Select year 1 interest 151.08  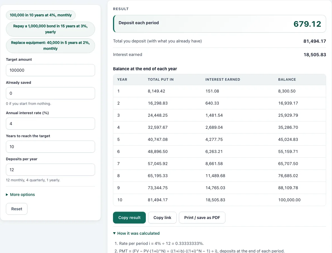pyautogui.click(x=212, y=91)
